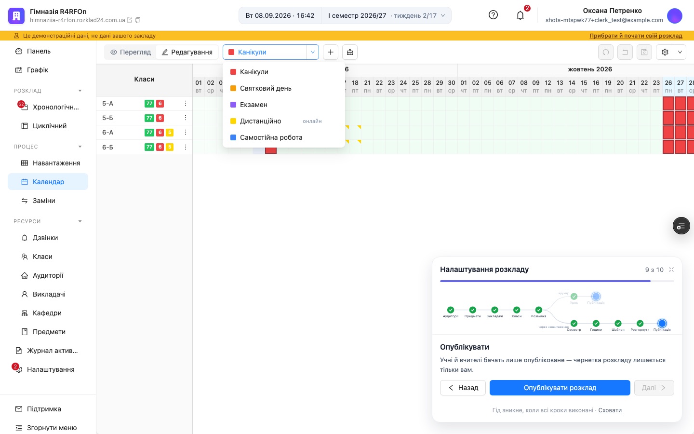This screenshot has height=434, width=694.
Task: Click the red Канікули swatch in the list
Action: click(x=233, y=72)
